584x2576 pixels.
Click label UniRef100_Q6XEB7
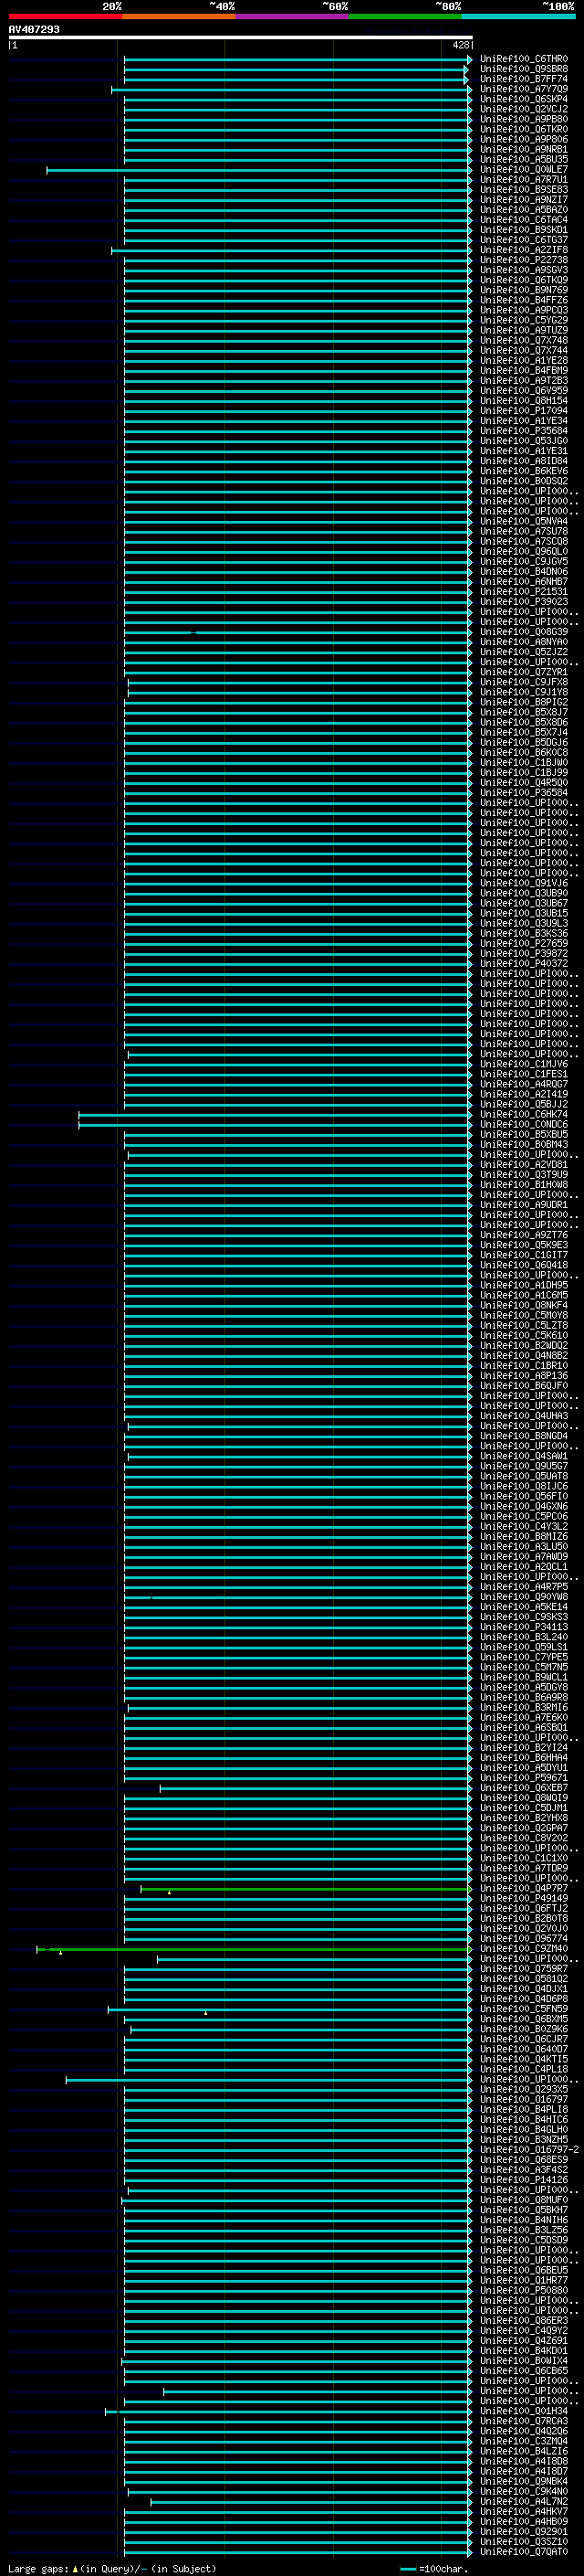(x=523, y=1789)
